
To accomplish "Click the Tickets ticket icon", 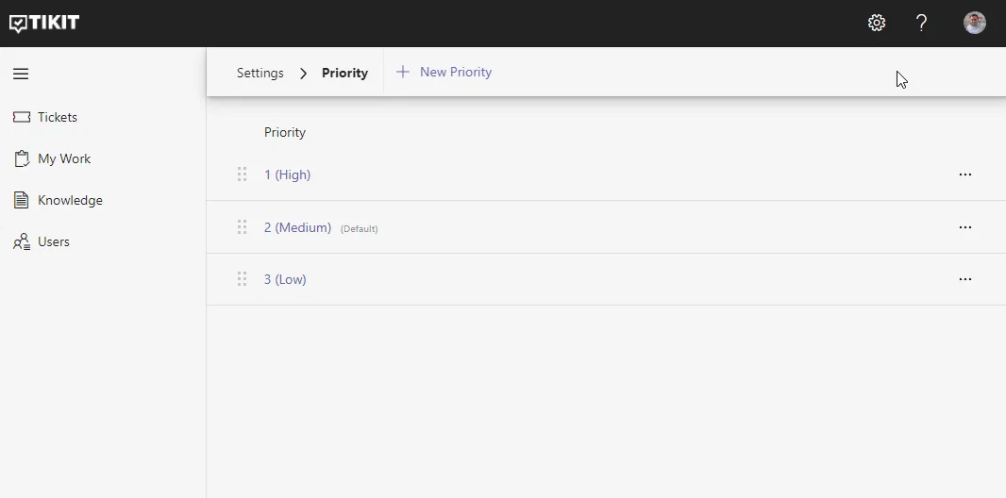I will [x=22, y=117].
